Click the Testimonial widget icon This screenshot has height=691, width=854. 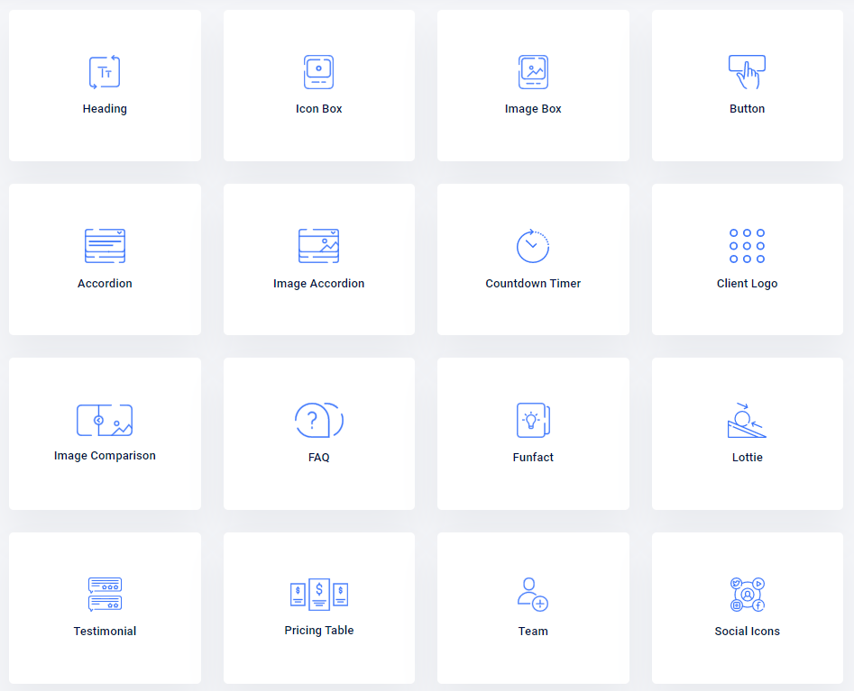coord(105,594)
